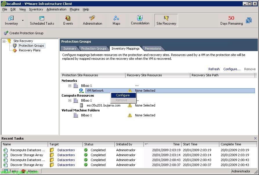Open the Tasks button in status bar
The image size is (259, 175).
point(11,171)
